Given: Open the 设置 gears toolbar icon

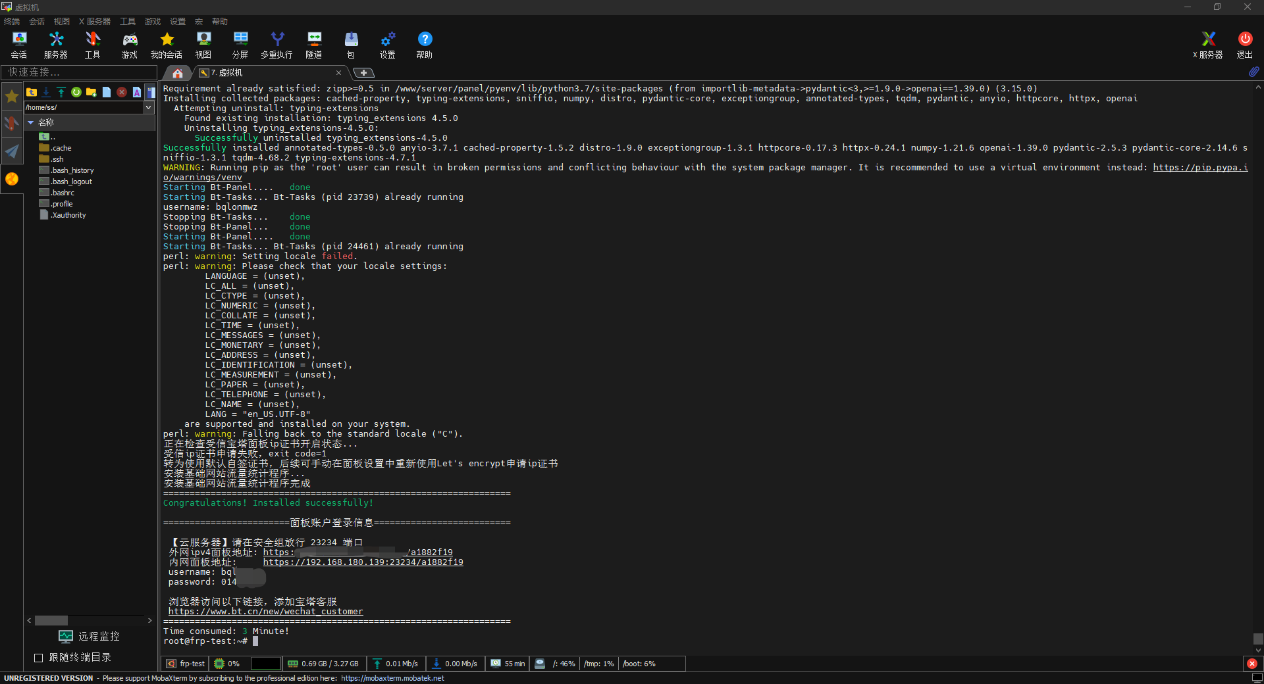Looking at the screenshot, I should (388, 45).
